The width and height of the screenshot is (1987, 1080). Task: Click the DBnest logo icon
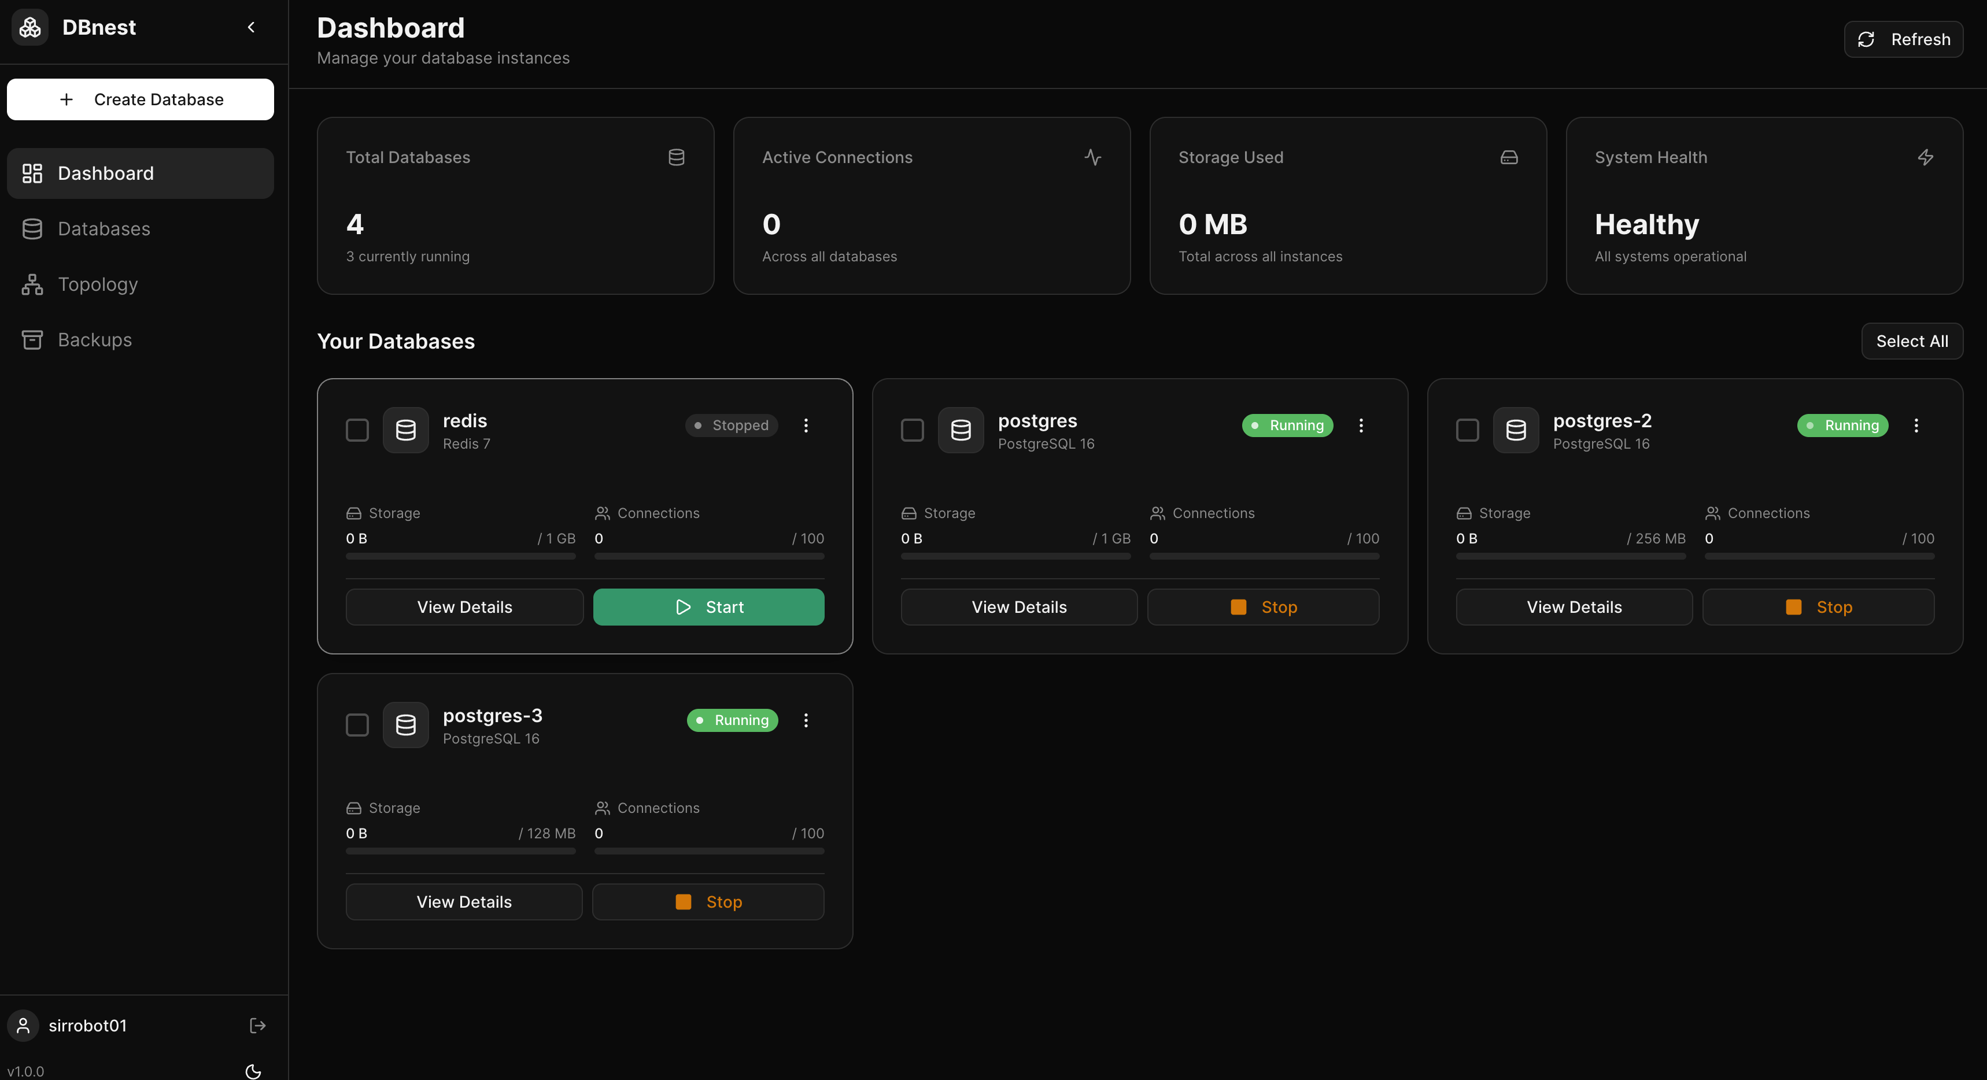tap(29, 27)
